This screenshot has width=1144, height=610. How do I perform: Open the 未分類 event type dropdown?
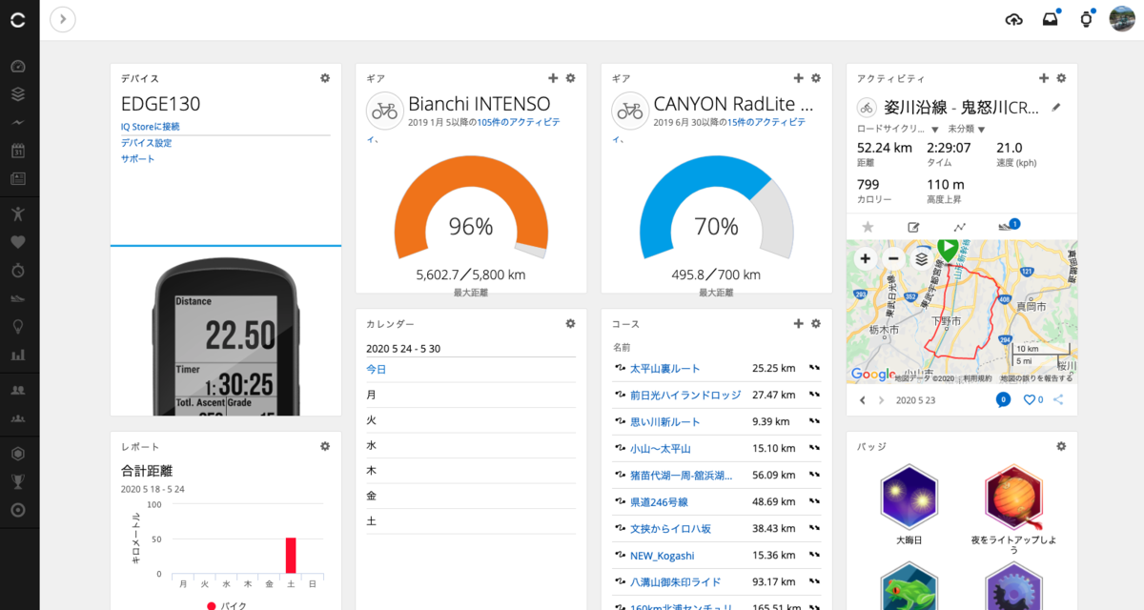tap(968, 129)
